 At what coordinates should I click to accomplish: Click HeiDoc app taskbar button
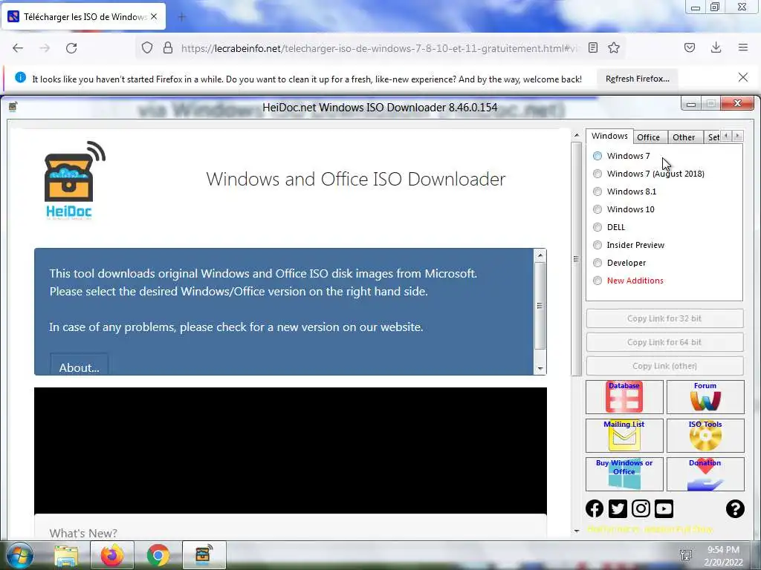pos(204,555)
